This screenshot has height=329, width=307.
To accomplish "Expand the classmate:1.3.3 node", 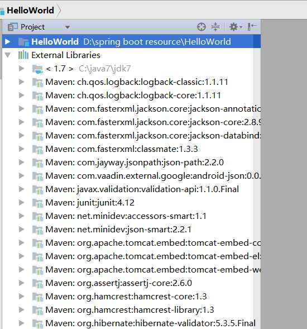I will point(21,149).
